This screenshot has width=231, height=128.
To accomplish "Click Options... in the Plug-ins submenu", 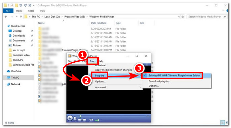I will pos(154,86).
